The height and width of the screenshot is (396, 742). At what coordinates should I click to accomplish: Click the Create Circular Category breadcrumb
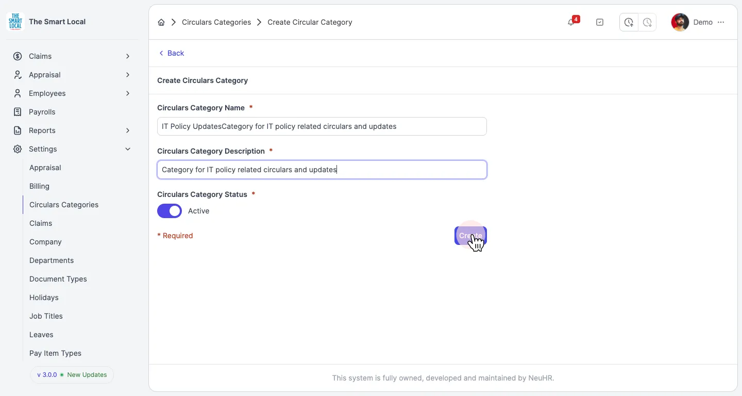310,22
